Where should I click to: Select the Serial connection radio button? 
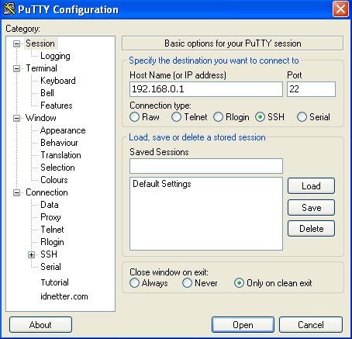[x=302, y=117]
